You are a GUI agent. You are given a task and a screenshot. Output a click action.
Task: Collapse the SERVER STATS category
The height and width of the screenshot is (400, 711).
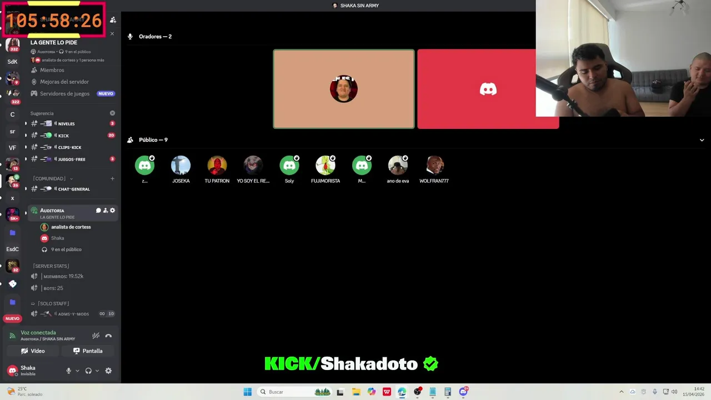click(x=51, y=266)
